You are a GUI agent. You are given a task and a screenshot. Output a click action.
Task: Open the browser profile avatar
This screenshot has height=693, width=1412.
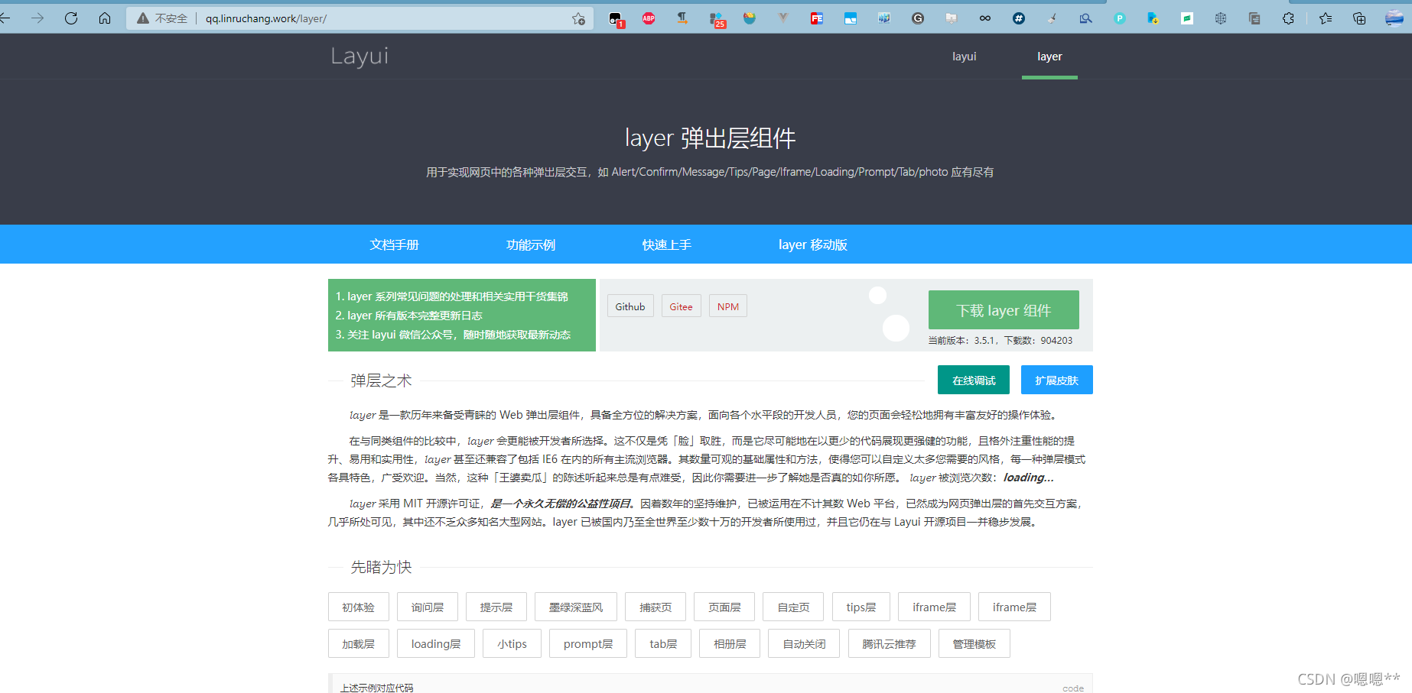pos(1394,18)
